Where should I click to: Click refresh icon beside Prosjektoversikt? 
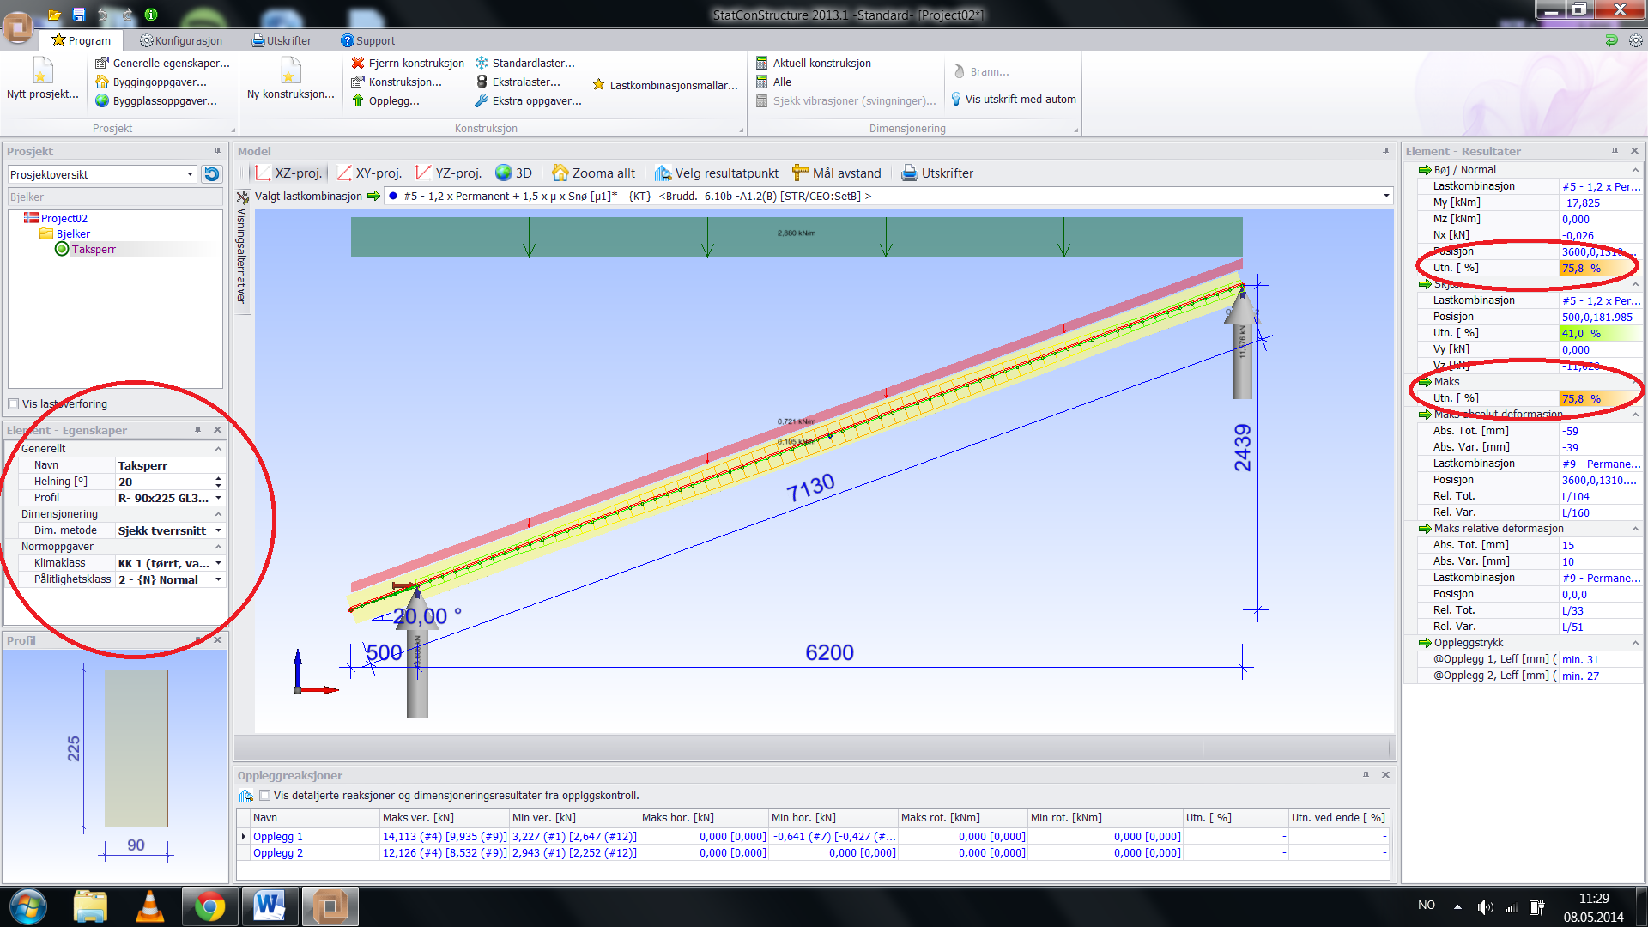[x=211, y=174]
